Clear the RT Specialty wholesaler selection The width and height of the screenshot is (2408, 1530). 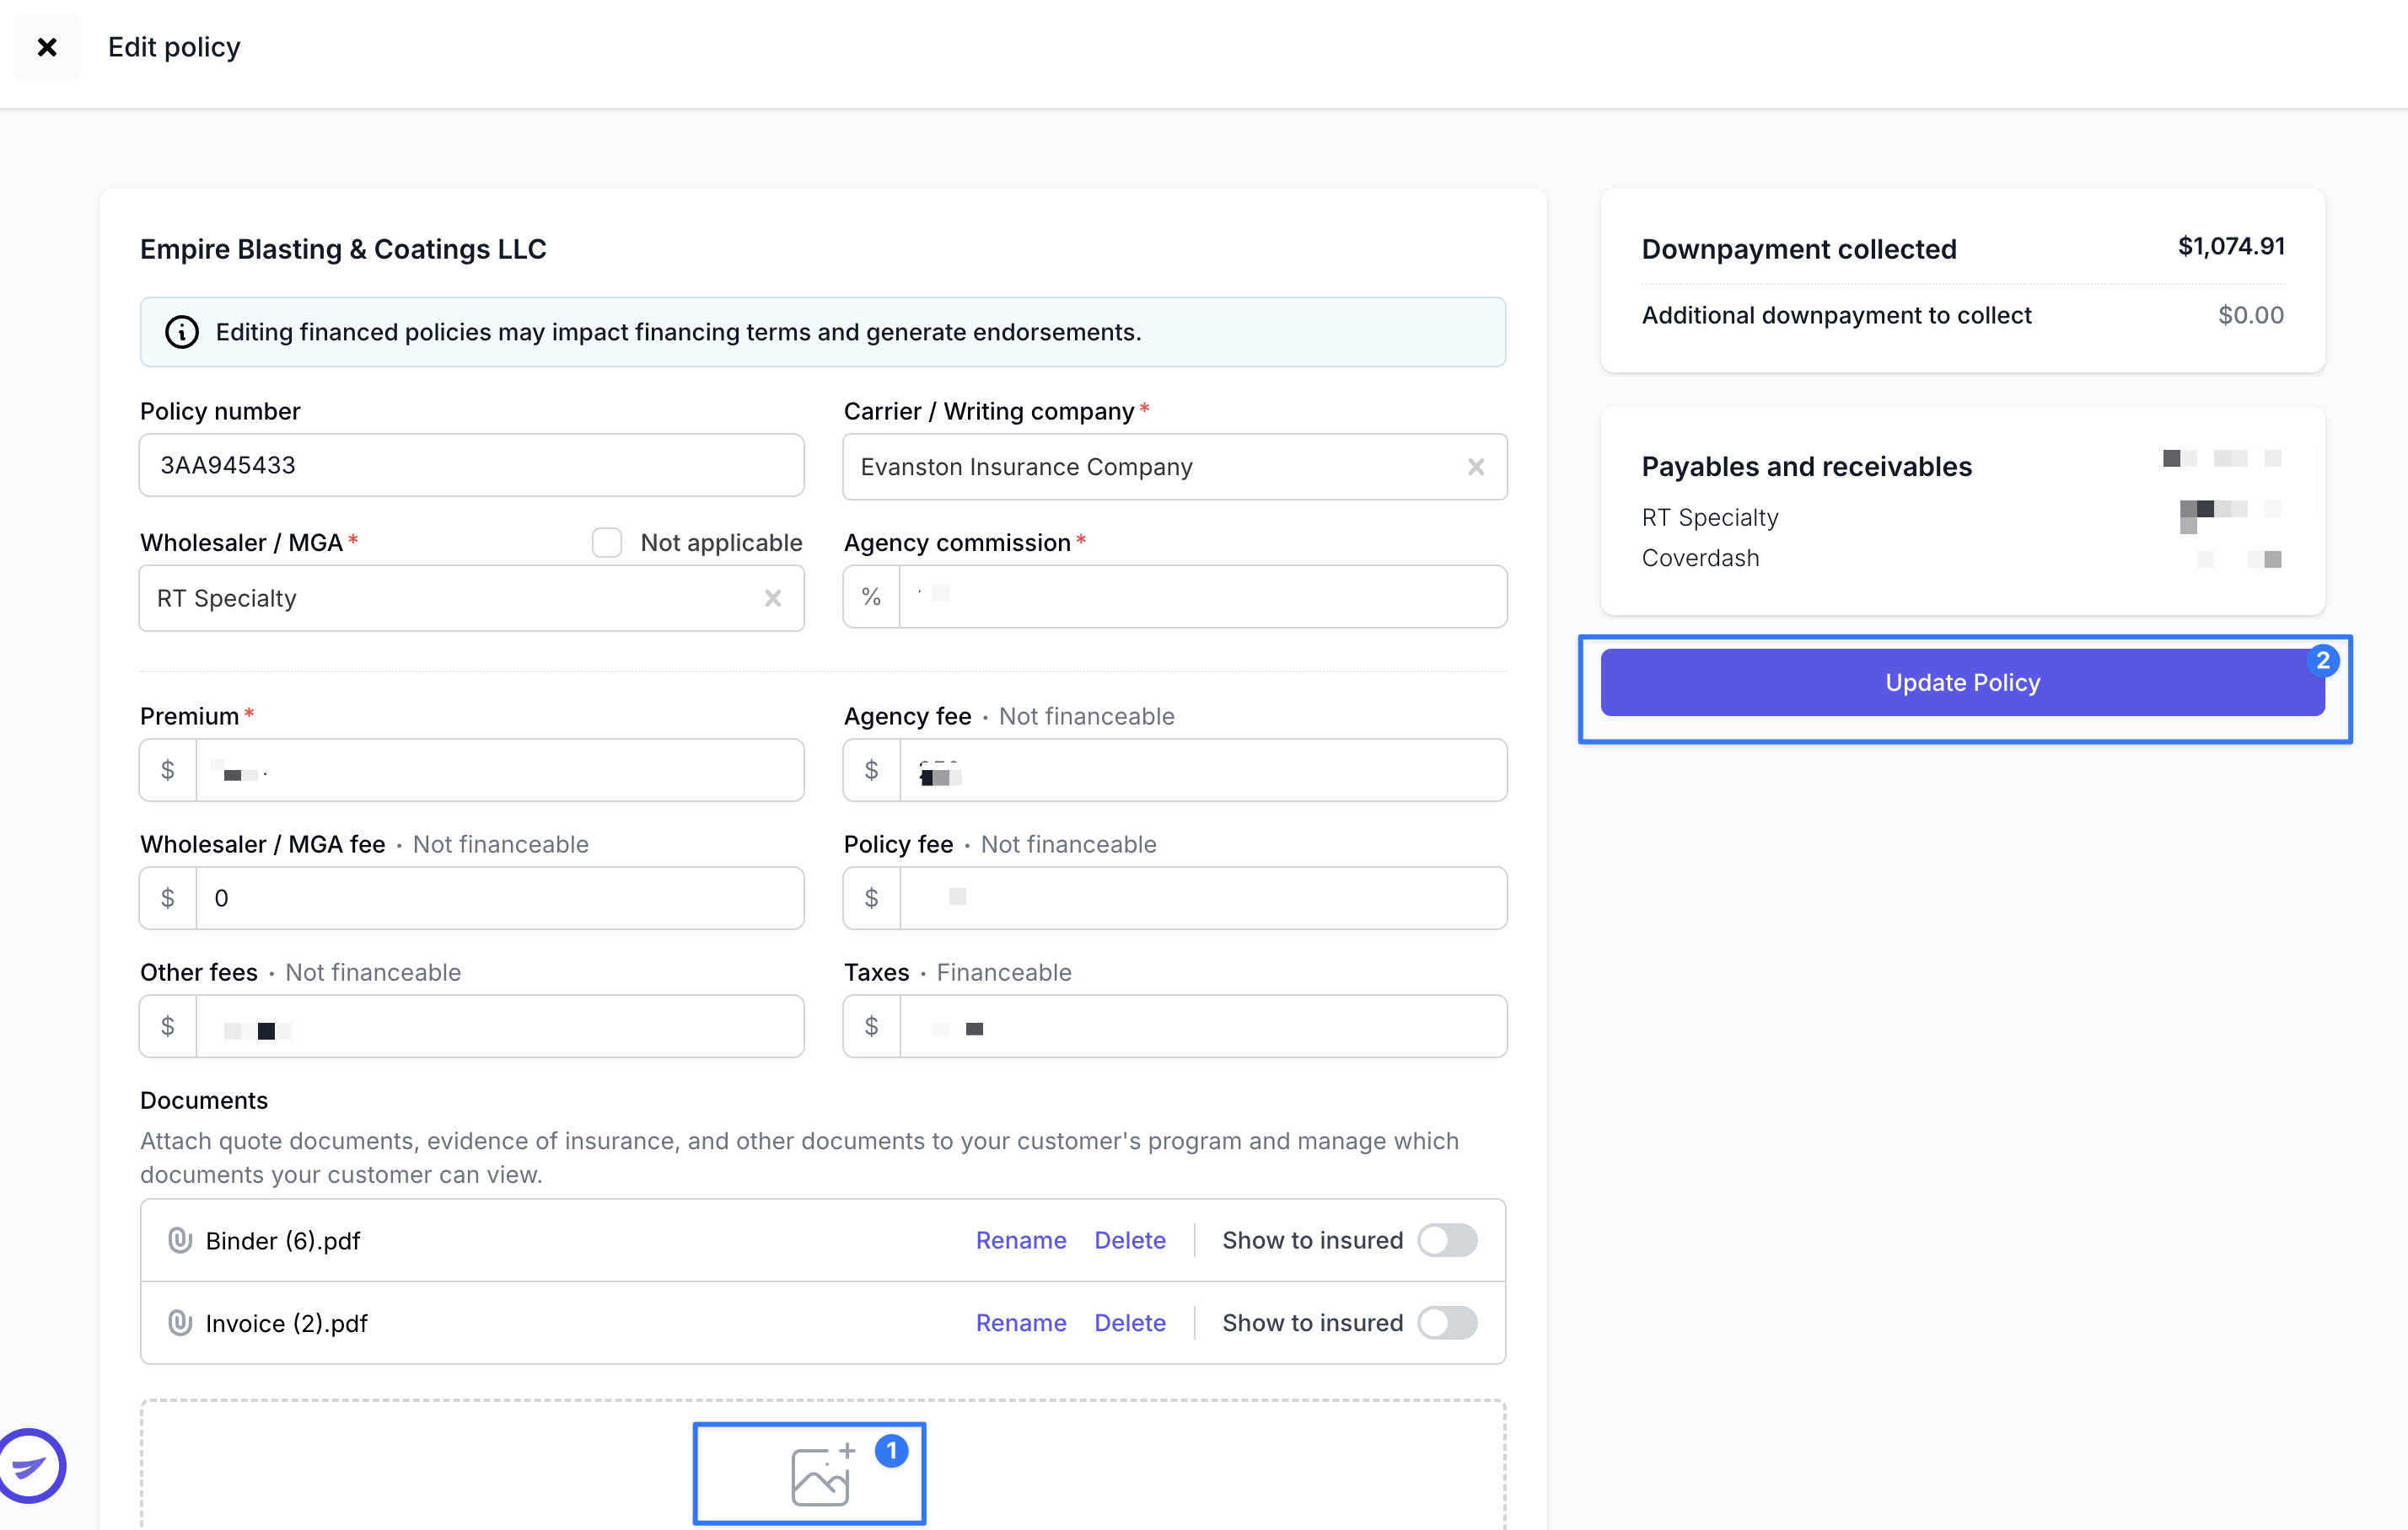point(773,599)
